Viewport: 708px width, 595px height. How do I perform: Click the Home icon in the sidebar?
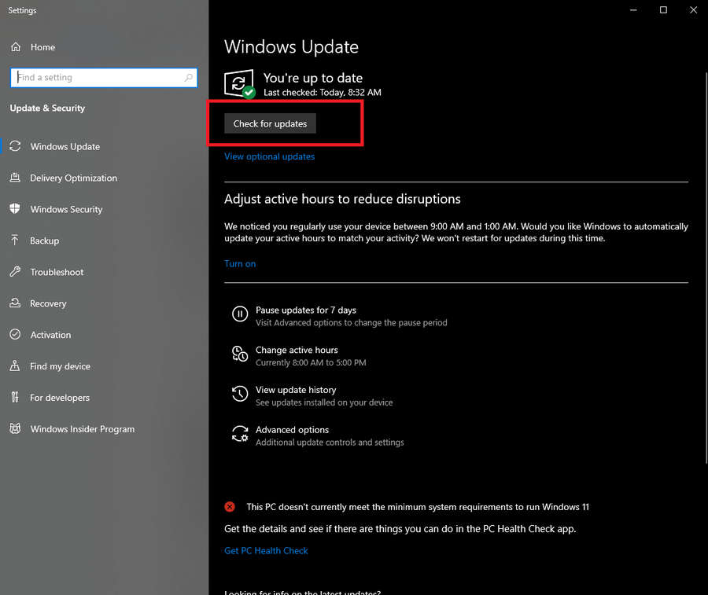pyautogui.click(x=16, y=47)
